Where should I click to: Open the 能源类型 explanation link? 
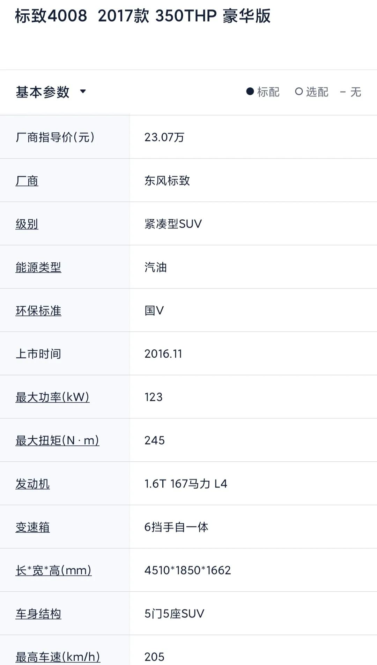tap(38, 267)
